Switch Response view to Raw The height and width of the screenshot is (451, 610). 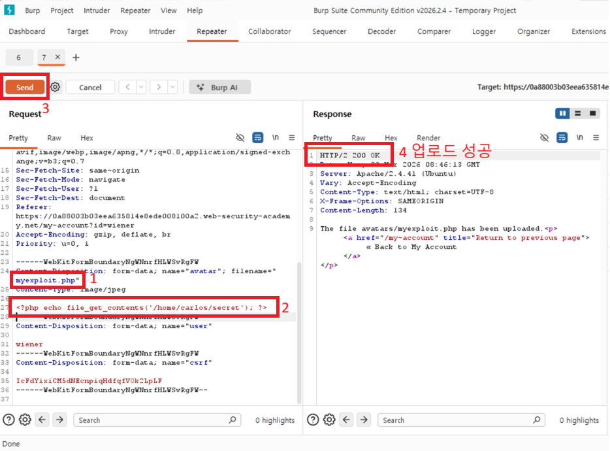[359, 138]
